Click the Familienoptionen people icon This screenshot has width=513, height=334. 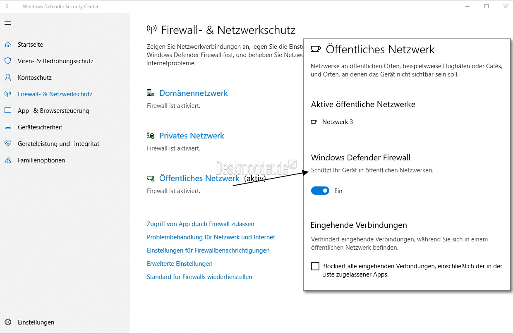click(x=7, y=160)
